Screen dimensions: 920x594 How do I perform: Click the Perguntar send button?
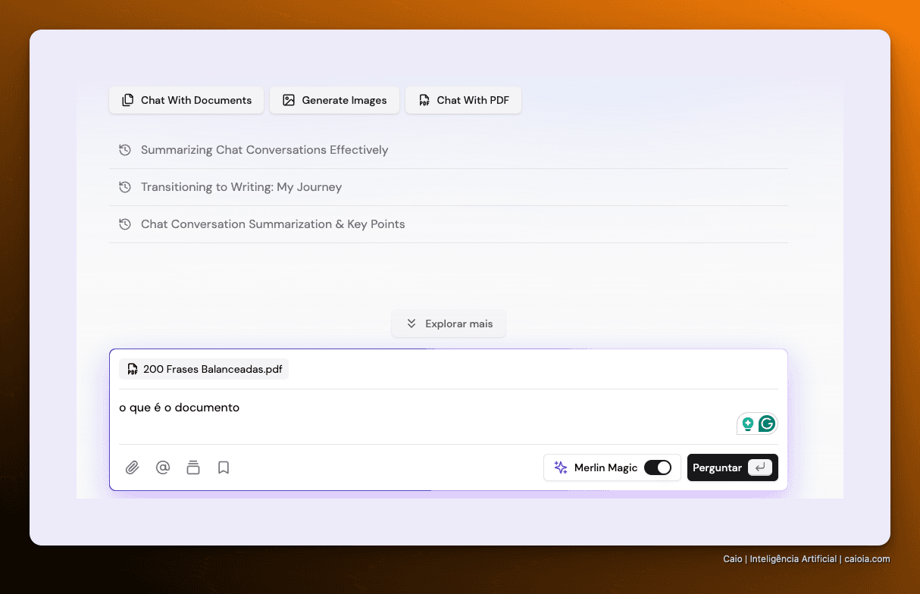click(x=733, y=467)
